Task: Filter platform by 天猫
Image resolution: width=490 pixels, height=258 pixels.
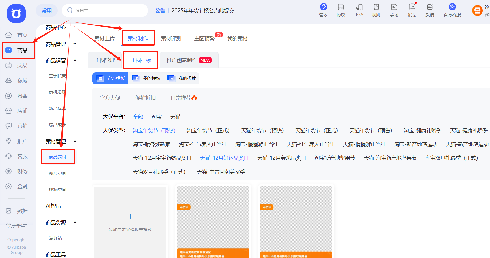Action: 175,117
